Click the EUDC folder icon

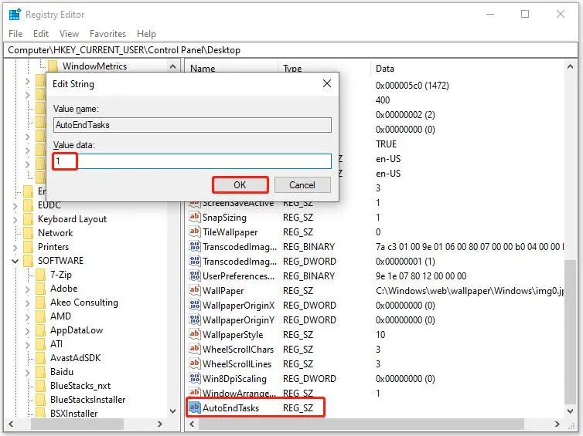[29, 204]
